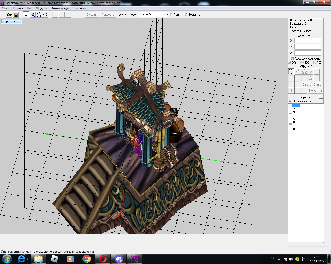Select the ZX plane radio button
This screenshot has height=264, width=331.
point(302,63)
